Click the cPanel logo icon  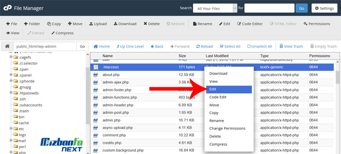pos(7,8)
